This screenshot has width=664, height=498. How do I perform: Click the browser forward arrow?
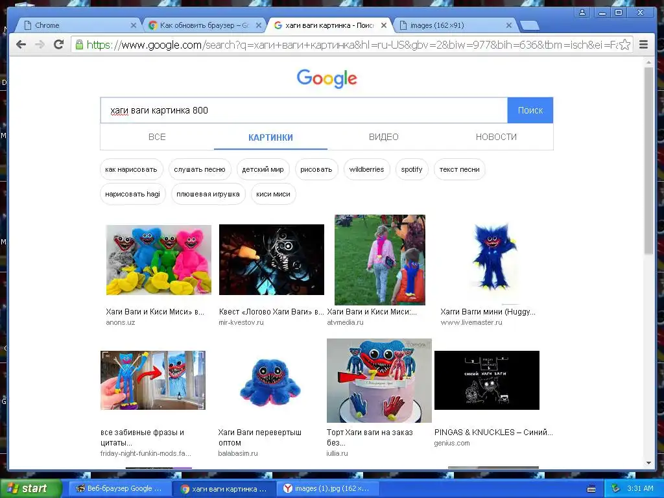[40, 45]
